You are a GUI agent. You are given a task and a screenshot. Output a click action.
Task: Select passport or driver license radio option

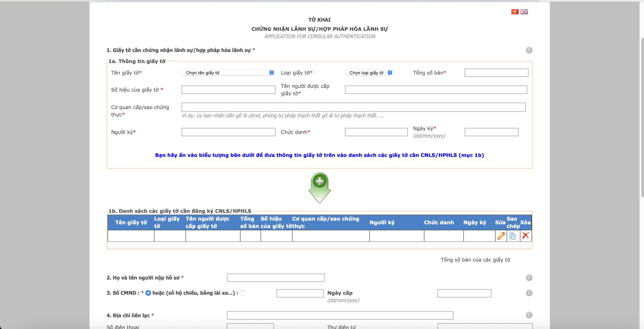coord(243,293)
